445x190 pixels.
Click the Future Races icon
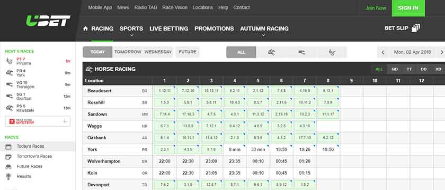tap(9, 167)
